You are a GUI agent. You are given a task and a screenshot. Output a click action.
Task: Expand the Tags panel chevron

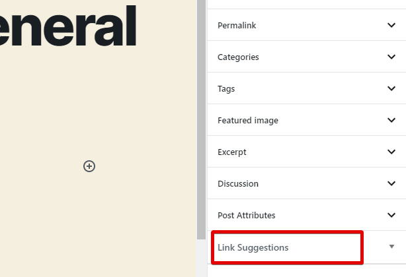(x=391, y=88)
